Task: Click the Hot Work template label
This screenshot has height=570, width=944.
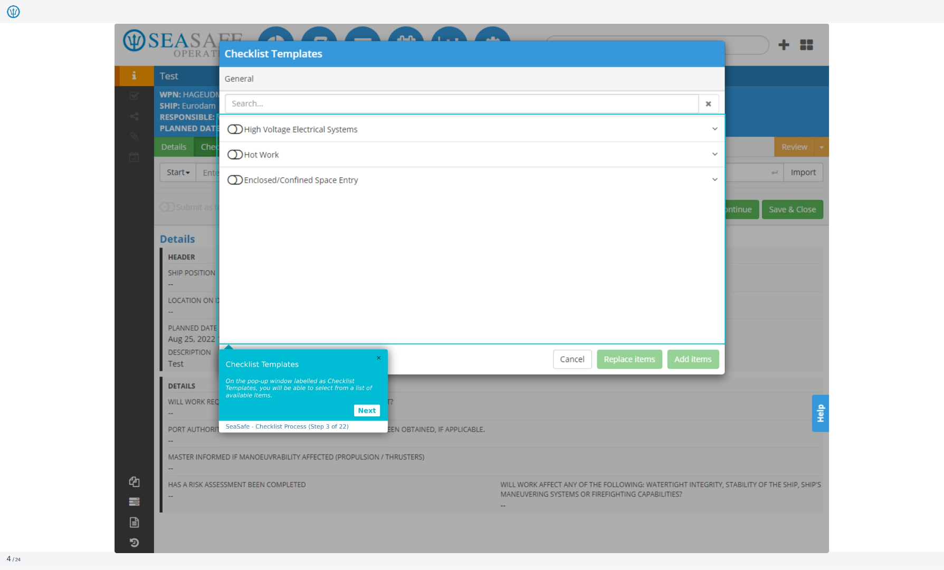Action: [261, 155]
